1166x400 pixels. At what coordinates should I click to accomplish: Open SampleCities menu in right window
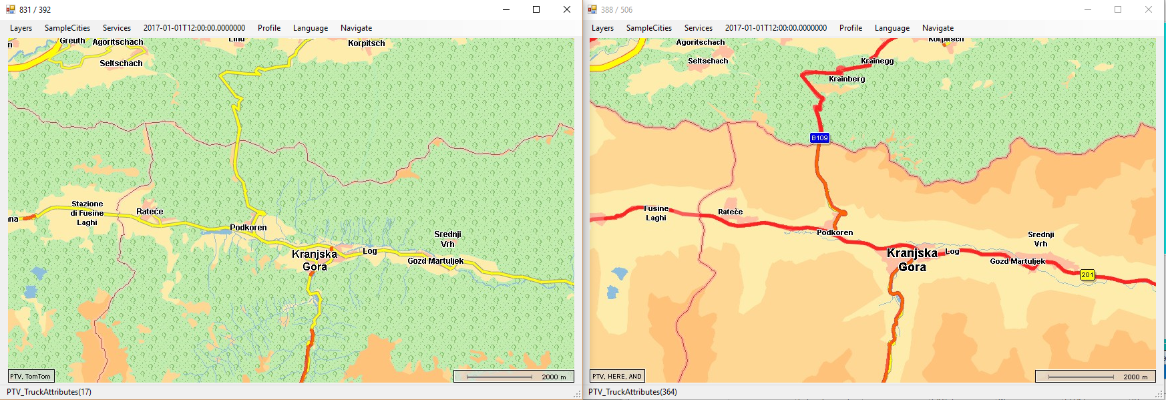tap(648, 28)
